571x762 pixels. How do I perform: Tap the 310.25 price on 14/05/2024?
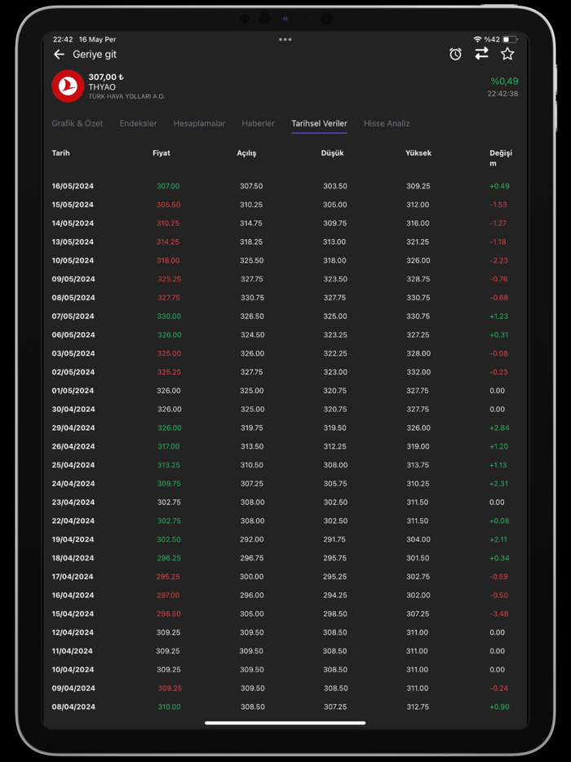coord(168,224)
